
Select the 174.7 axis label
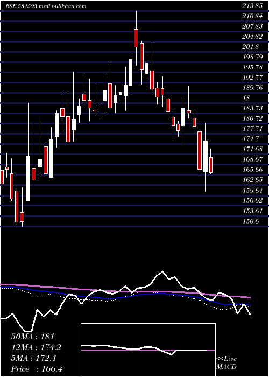coord(251,139)
